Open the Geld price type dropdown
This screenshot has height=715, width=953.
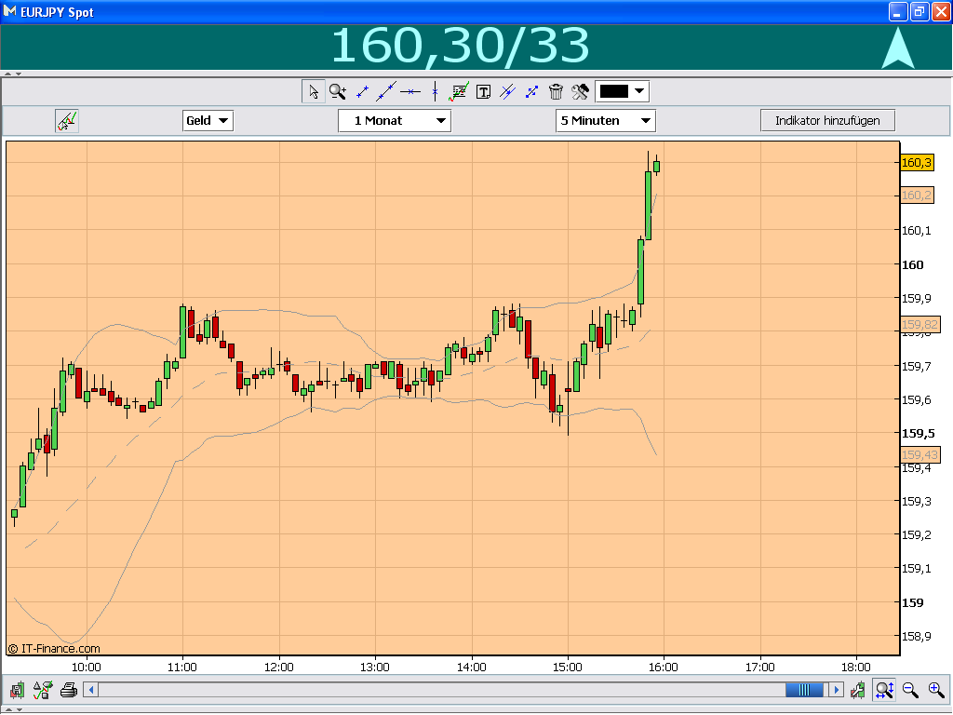click(x=208, y=120)
